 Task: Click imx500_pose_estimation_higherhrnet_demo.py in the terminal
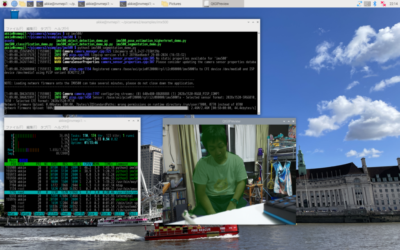click(151, 41)
